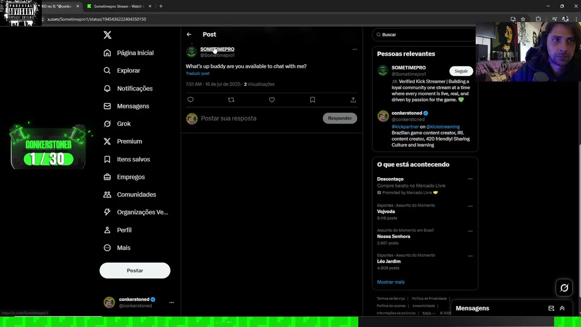Like the post with the heart icon
Screen dimensions: 581x327
click(272, 100)
